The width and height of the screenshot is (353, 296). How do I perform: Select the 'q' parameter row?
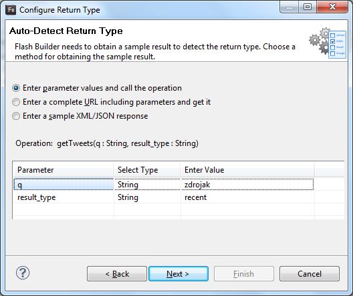(164, 185)
